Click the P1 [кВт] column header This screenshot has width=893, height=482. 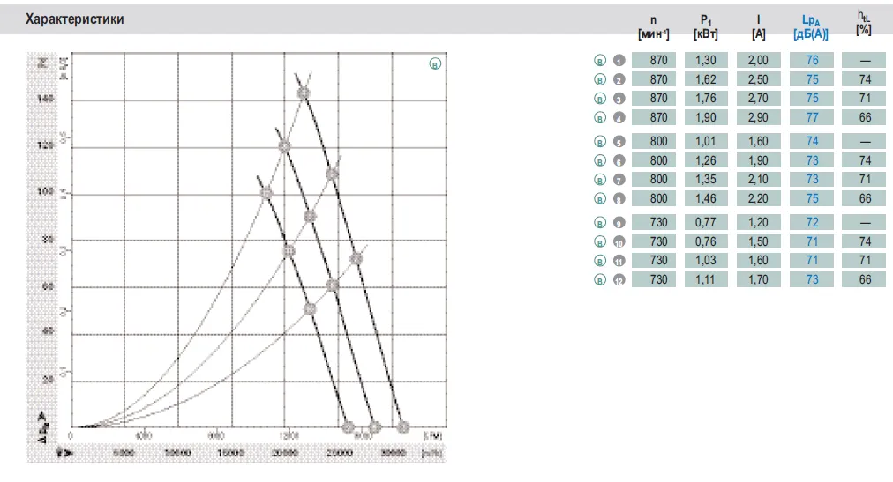coord(706,26)
